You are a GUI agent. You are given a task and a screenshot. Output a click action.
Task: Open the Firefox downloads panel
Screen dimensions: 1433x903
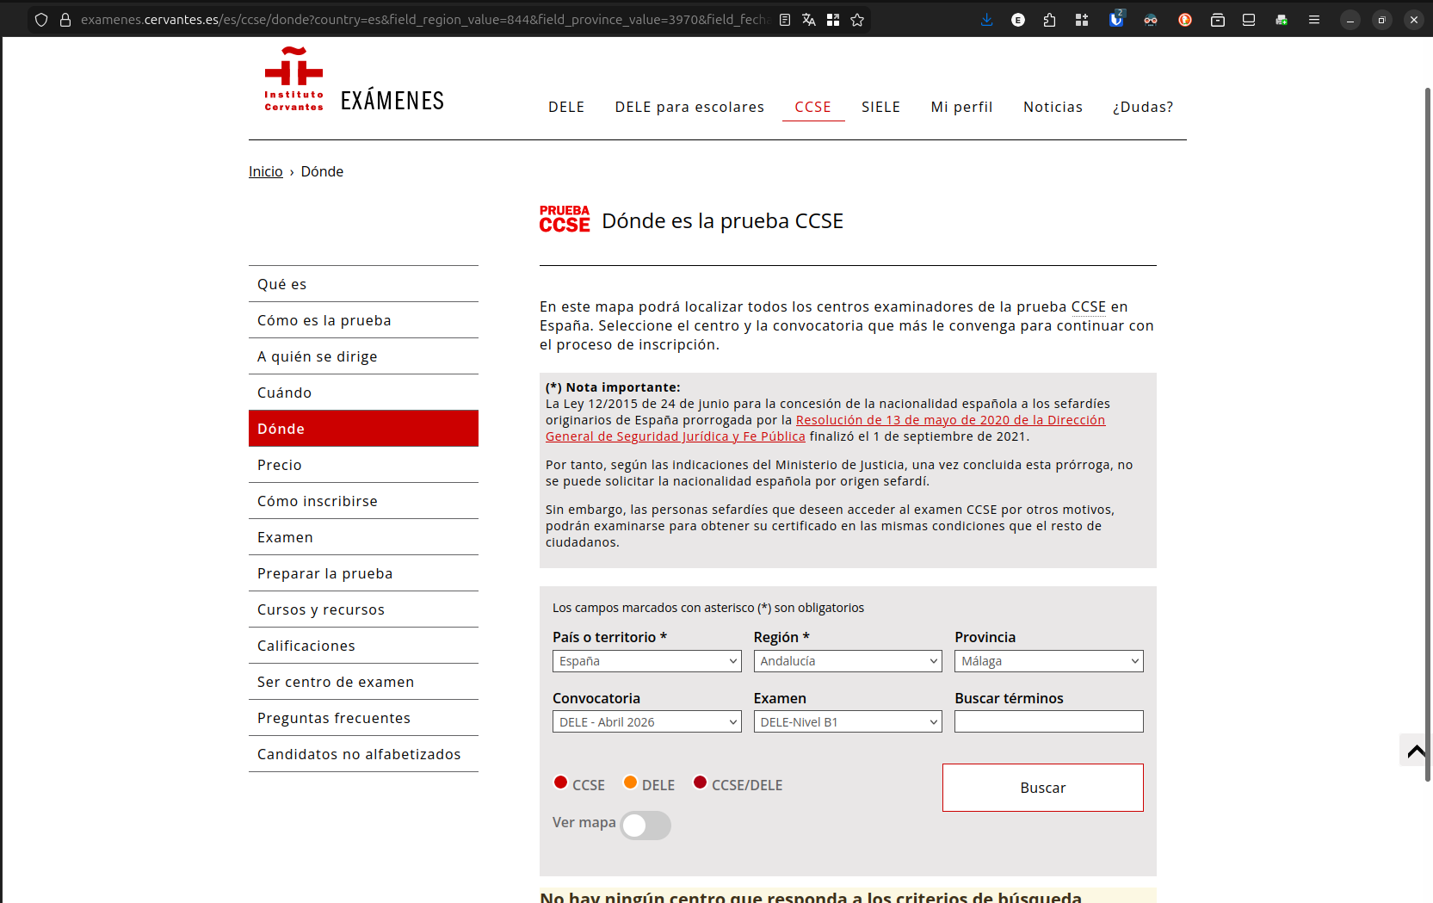click(987, 20)
